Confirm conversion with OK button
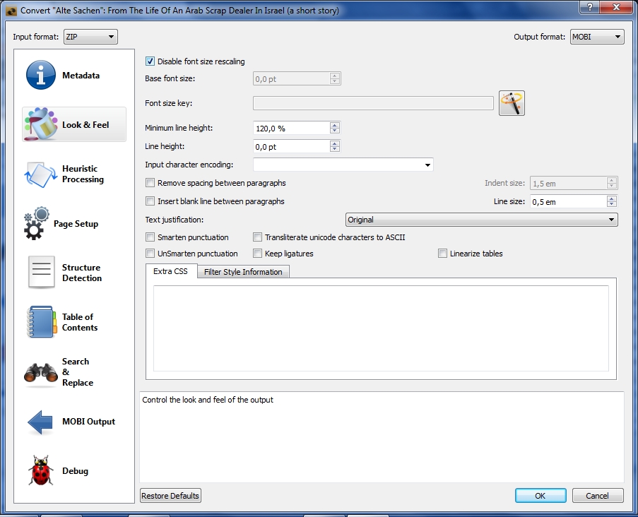The height and width of the screenshot is (517, 638). 540,495
